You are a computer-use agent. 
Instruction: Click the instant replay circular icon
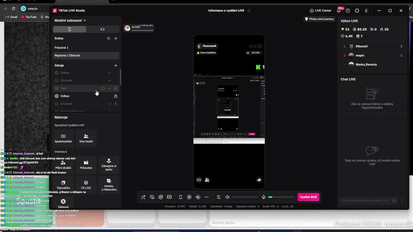(x=198, y=197)
